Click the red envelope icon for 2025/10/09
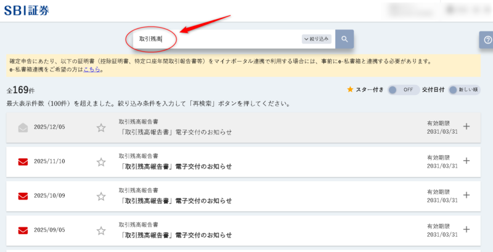 [23, 196]
